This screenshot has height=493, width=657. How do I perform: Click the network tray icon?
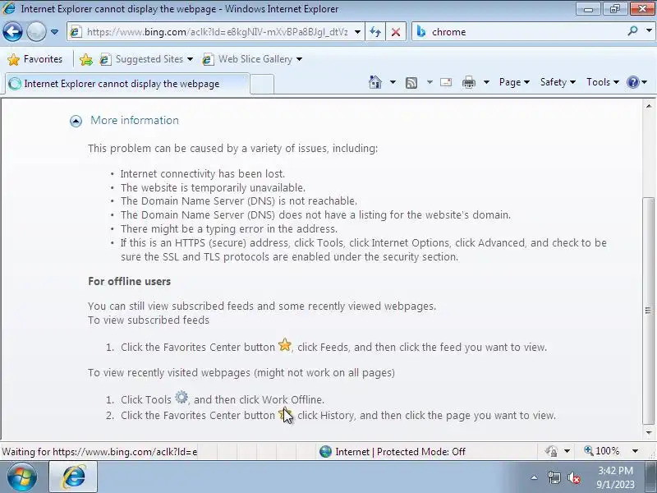click(554, 477)
